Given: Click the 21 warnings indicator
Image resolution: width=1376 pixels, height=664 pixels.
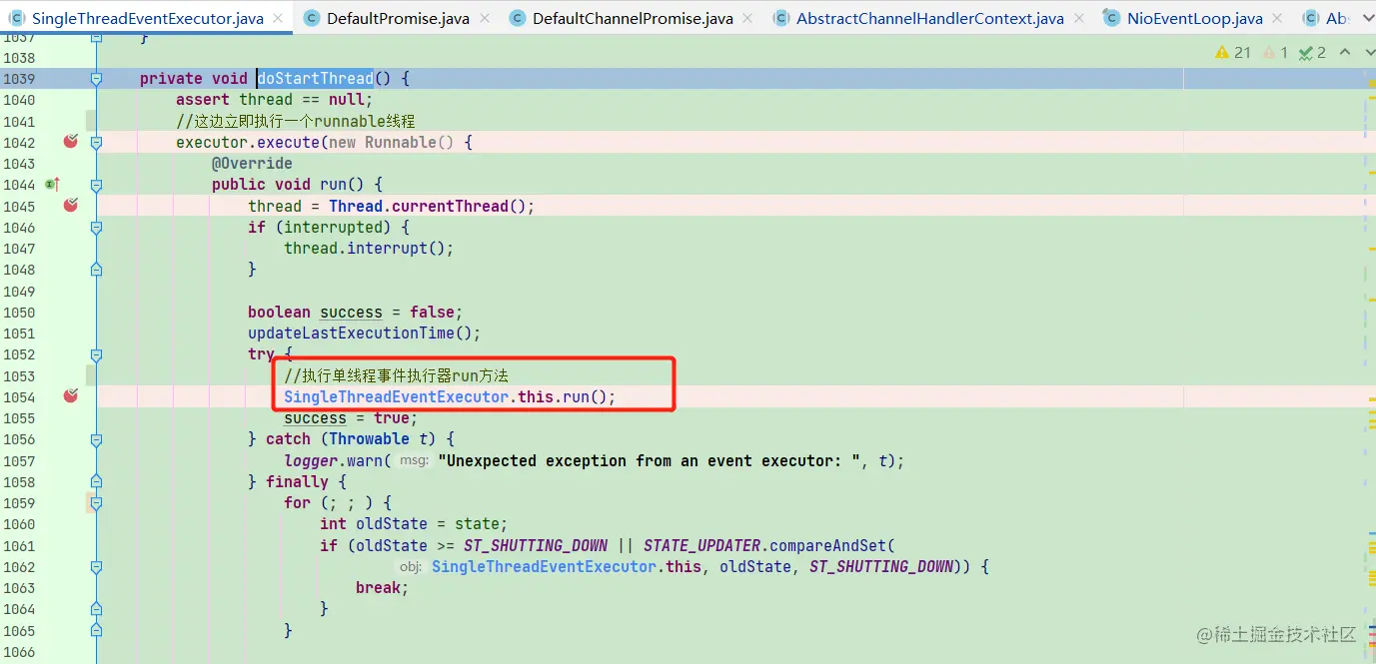Looking at the screenshot, I should point(1233,52).
